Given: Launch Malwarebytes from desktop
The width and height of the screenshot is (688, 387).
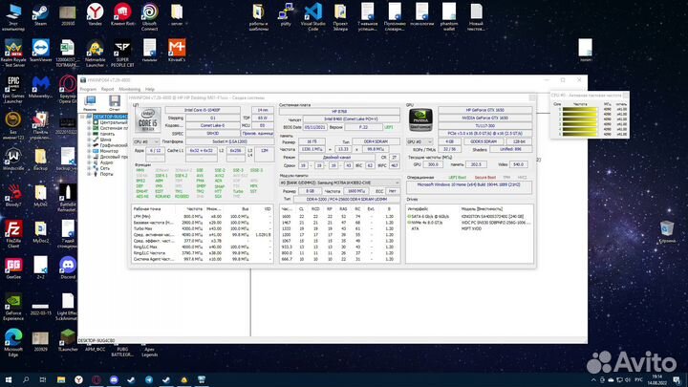Looking at the screenshot, I should point(40,86).
